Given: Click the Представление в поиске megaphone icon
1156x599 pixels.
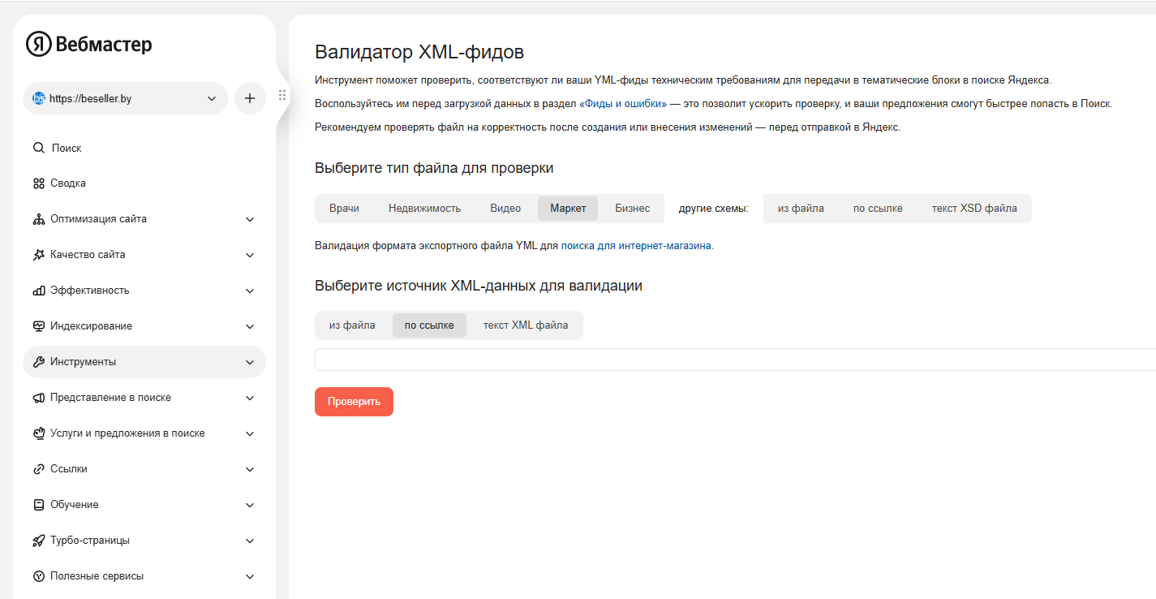Looking at the screenshot, I should click(38, 398).
